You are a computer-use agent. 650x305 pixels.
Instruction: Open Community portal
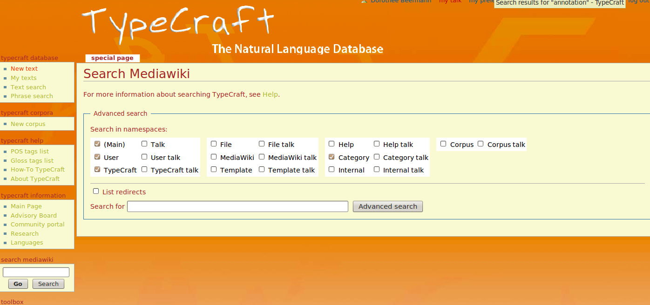pos(37,225)
